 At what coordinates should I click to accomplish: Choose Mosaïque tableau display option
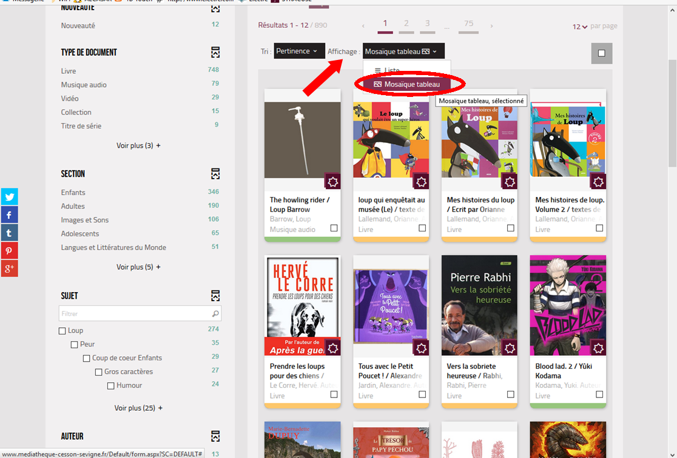pyautogui.click(x=407, y=84)
